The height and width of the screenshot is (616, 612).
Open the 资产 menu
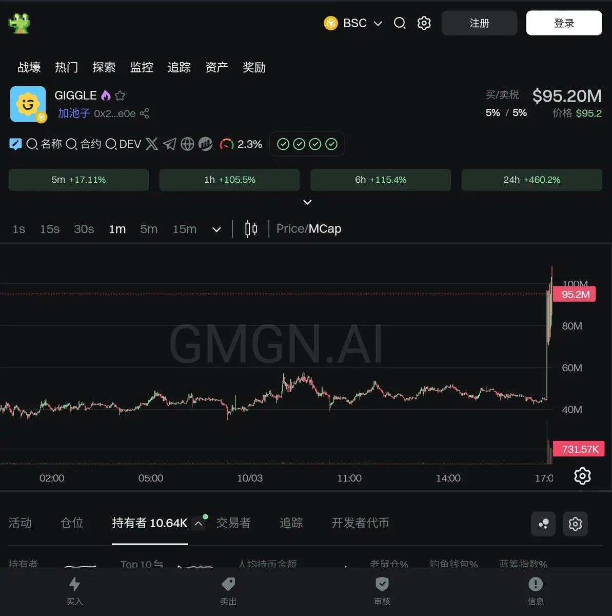216,67
